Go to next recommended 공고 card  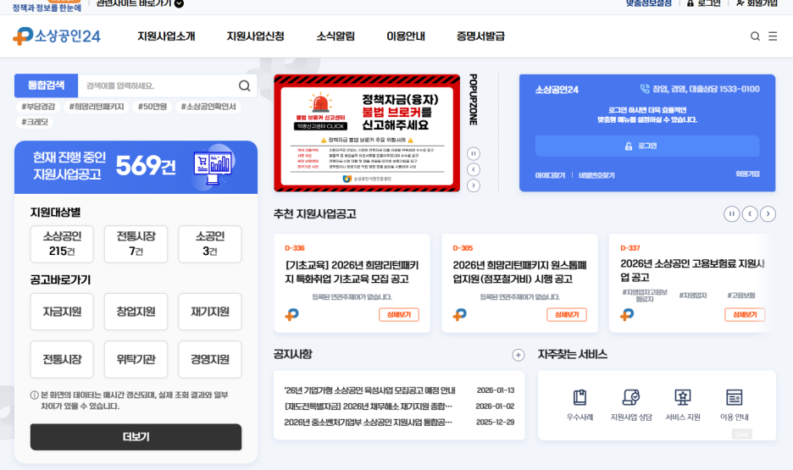tap(768, 214)
